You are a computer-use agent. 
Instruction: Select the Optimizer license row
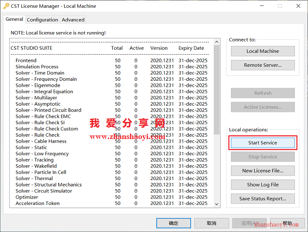click(x=111, y=197)
